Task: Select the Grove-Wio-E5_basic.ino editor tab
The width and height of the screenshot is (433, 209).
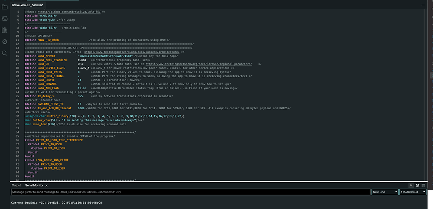Action: click(x=27, y=5)
